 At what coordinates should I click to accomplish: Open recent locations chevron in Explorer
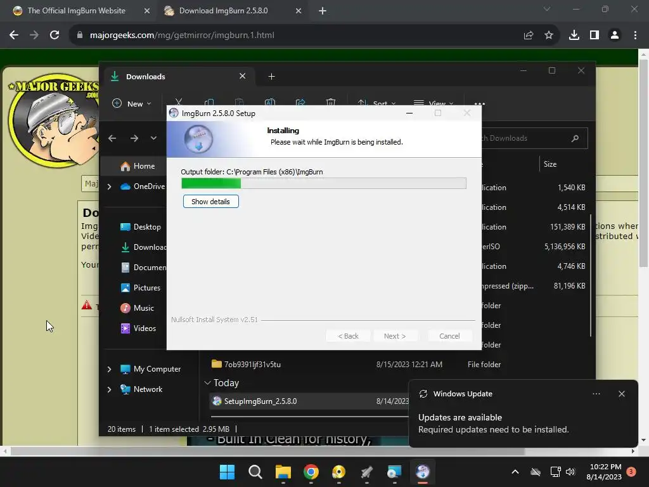tap(153, 138)
